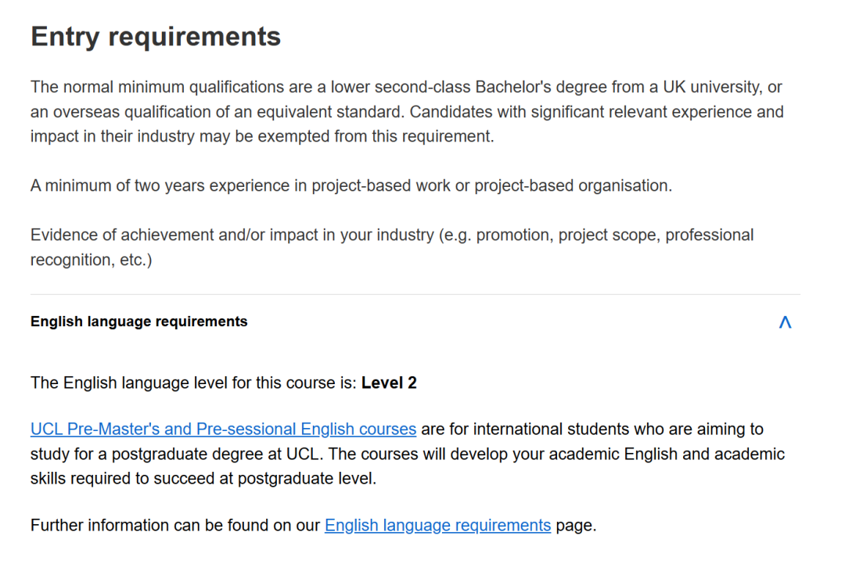This screenshot has height=568, width=845.
Task: Click the word 'page.' after the final link
Action: pos(576,526)
